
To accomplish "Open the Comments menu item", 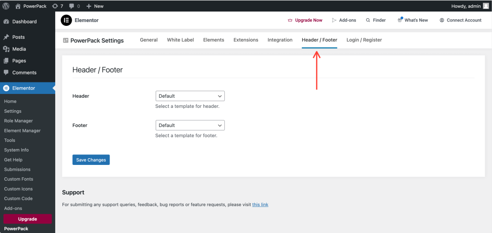I will click(27, 72).
